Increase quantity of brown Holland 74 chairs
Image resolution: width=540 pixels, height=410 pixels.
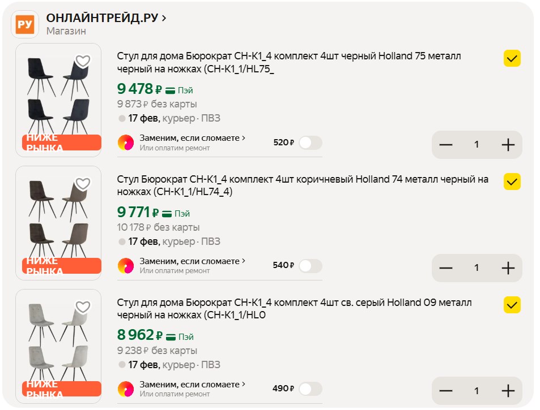[508, 268]
